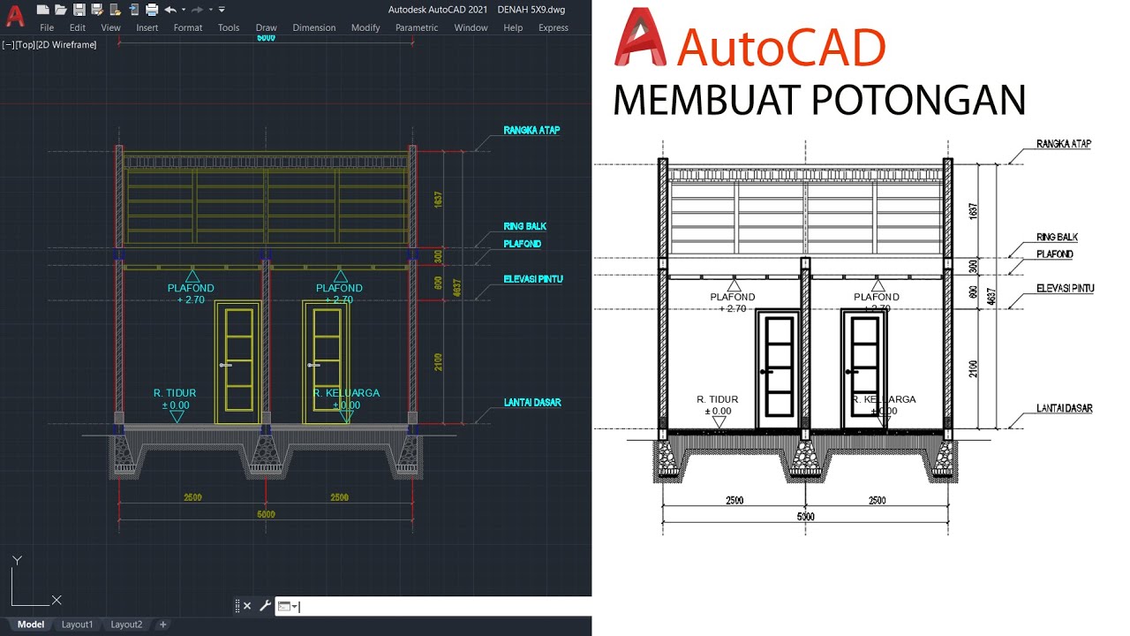Select the cyan R. KELUARGA room label
Image resolution: width=1130 pixels, height=636 pixels.
[x=346, y=393]
